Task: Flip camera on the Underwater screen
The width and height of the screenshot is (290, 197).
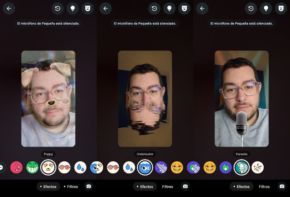Action: pyautogui.click(x=185, y=186)
